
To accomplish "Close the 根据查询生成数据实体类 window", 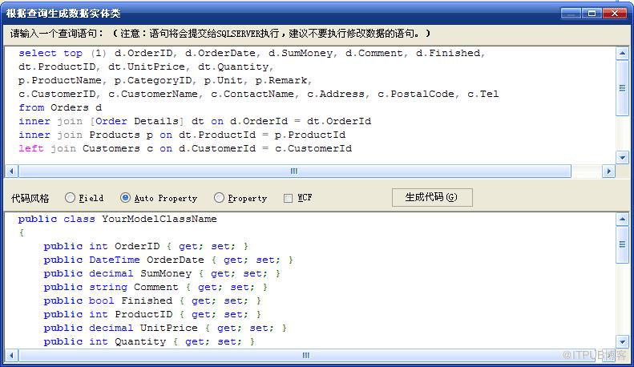I will 615,14.
